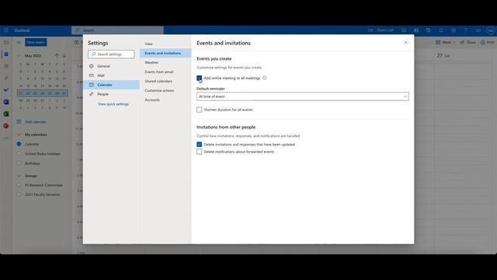Go to next month arrow in mini calendar
497x280 pixels.
(64, 55)
